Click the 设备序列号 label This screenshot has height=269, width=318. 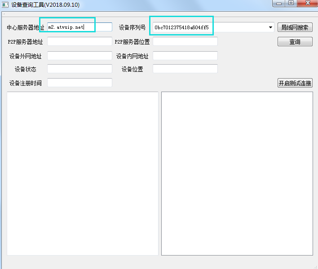[x=132, y=27]
